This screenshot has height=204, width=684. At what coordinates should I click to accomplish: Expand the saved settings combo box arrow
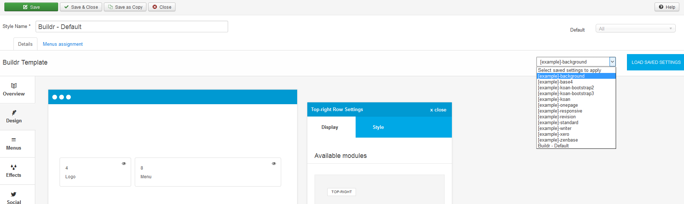coord(612,62)
